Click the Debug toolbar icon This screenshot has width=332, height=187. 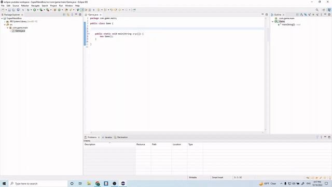(28, 10)
